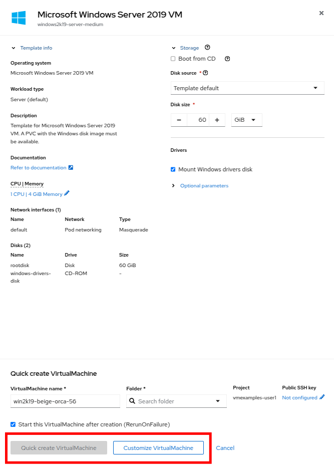Decrease disk size with minus button
The image size is (334, 465).
pyautogui.click(x=179, y=120)
